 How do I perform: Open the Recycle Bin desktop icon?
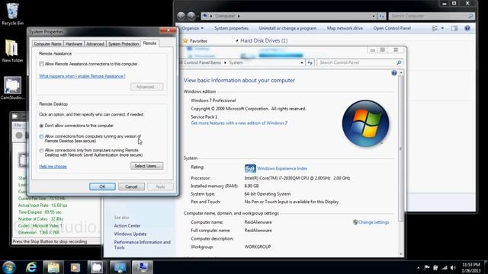(x=12, y=14)
